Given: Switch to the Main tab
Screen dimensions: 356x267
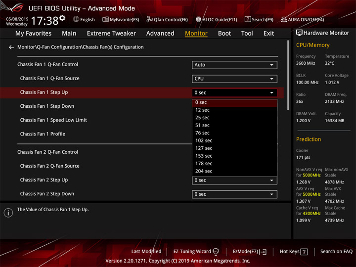Looking at the screenshot, I should pos(69,34).
